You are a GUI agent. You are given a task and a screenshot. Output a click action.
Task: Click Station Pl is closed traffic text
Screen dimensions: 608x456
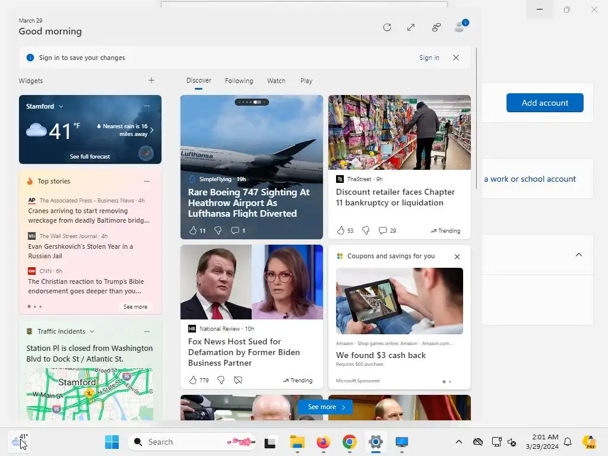pos(90,354)
